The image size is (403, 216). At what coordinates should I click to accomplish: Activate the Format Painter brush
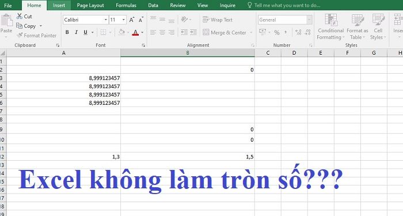coord(20,35)
